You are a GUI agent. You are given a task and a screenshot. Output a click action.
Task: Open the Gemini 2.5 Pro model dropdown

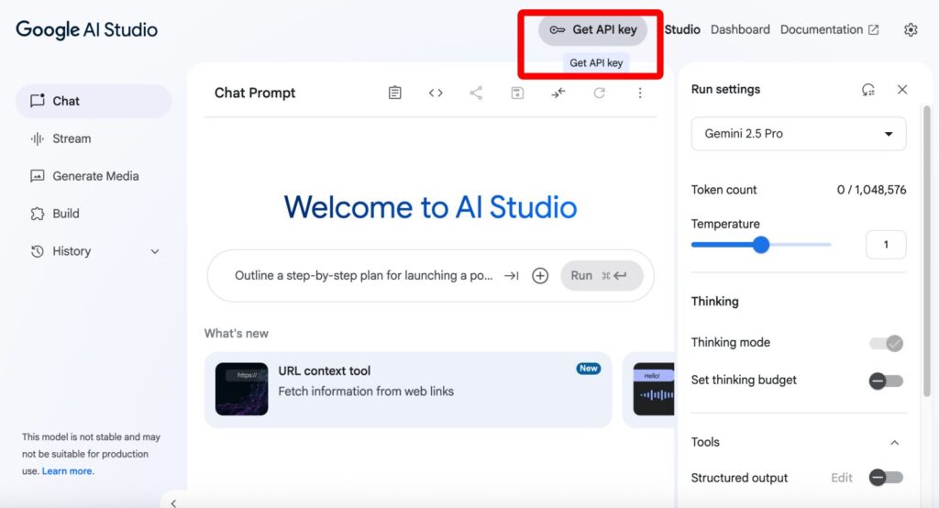799,134
